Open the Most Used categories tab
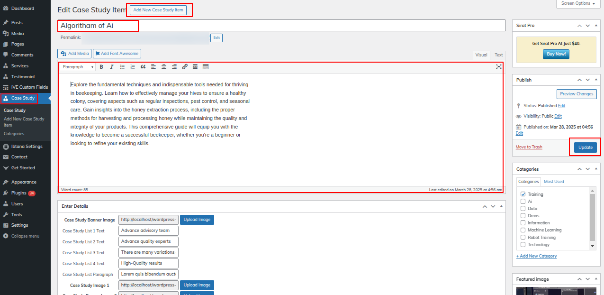 click(x=554, y=182)
